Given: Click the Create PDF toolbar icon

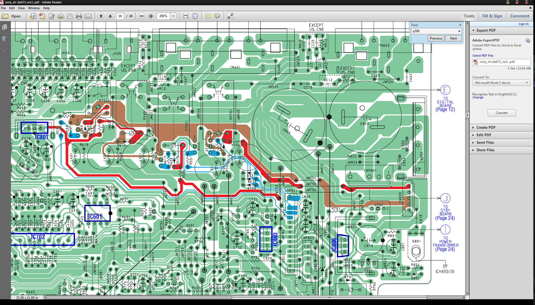Looking at the screenshot, I should pyautogui.click(x=42, y=16).
